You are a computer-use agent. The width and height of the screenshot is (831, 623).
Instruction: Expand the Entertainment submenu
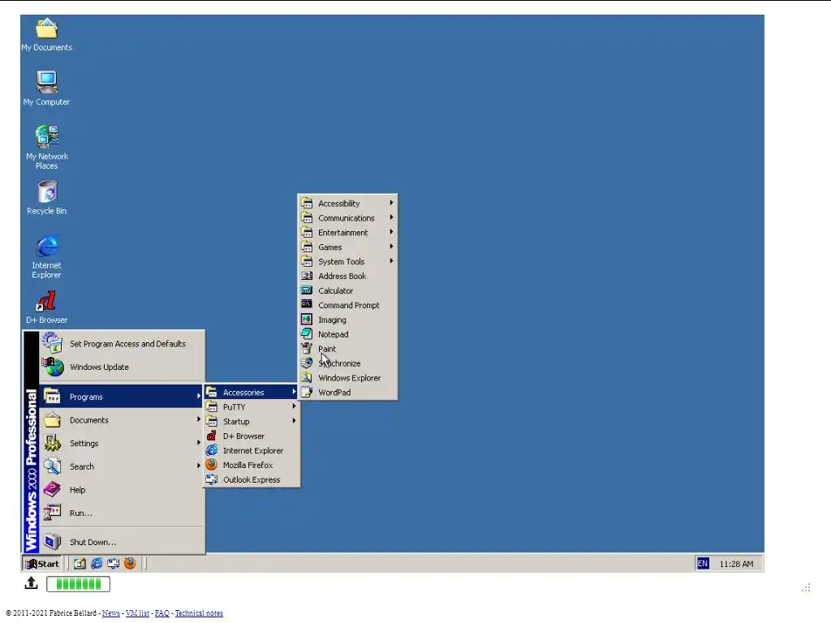(347, 233)
